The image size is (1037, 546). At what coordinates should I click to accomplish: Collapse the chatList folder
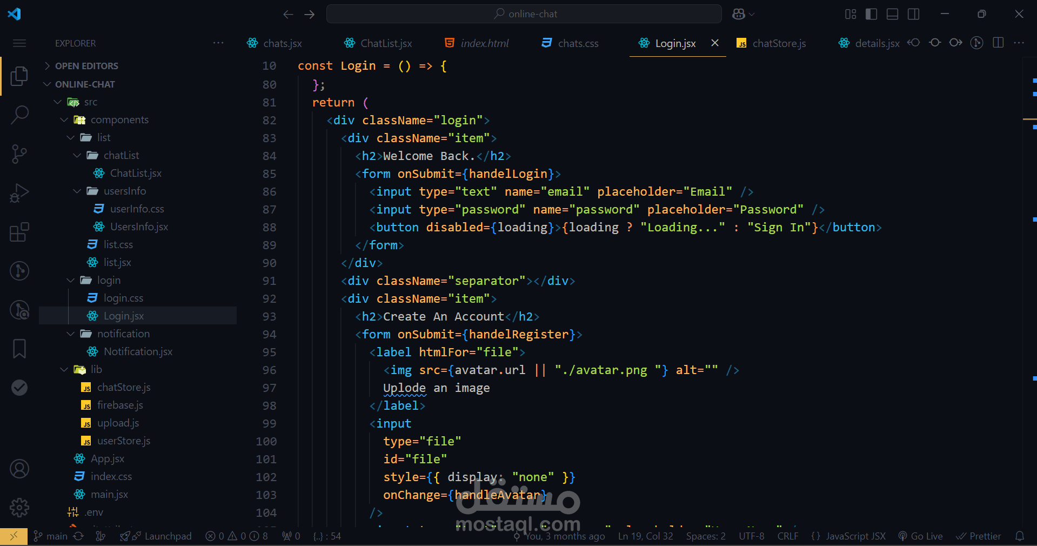[x=121, y=156]
